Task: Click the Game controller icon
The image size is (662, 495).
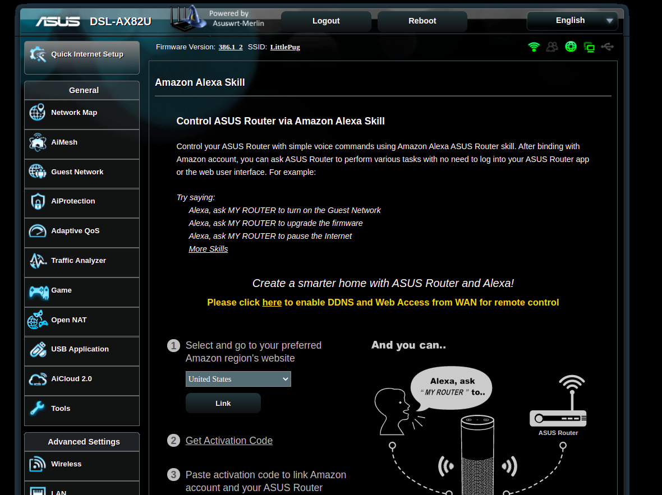Action: tap(38, 292)
